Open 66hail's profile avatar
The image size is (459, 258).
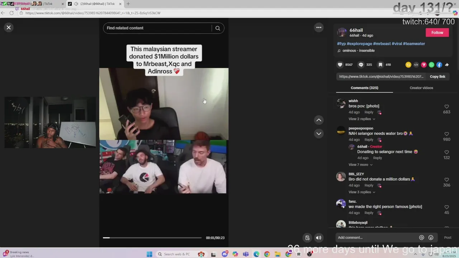342,32
